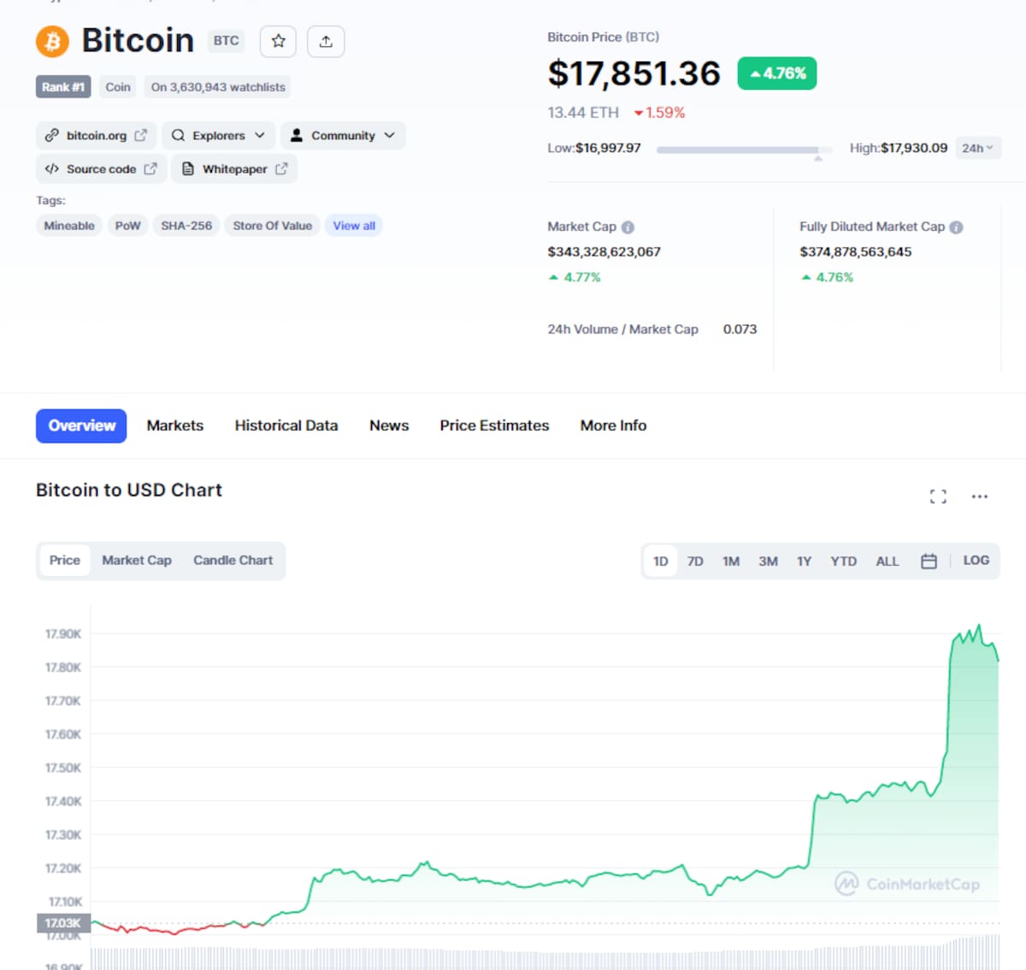Open the chart three-dots menu

[980, 497]
